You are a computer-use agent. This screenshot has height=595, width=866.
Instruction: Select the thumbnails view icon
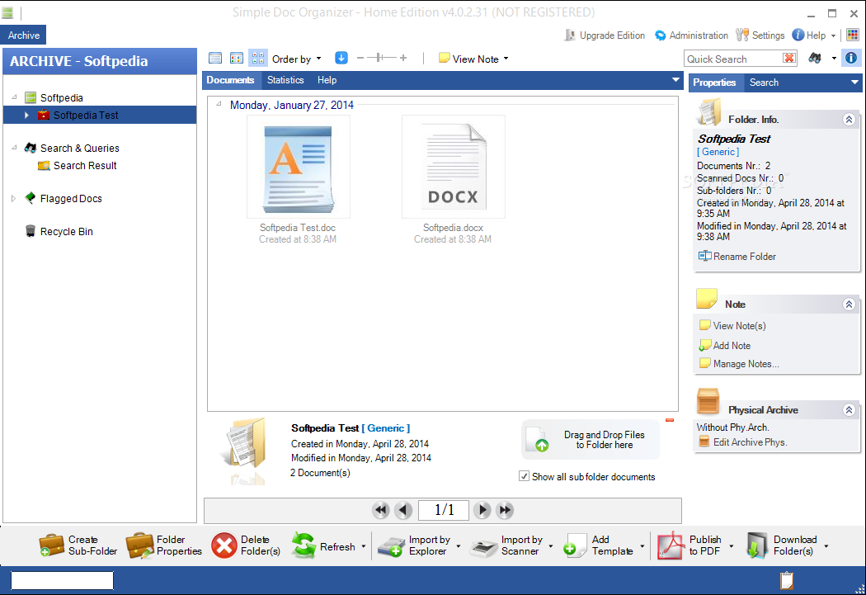[x=258, y=58]
